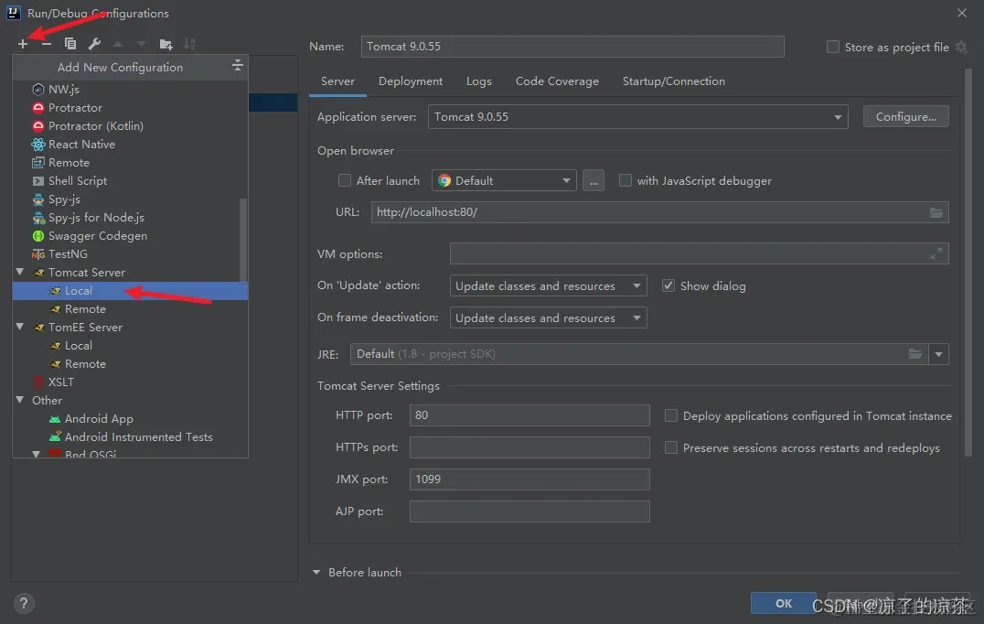Click the ellipsis browser settings button

coord(593,181)
